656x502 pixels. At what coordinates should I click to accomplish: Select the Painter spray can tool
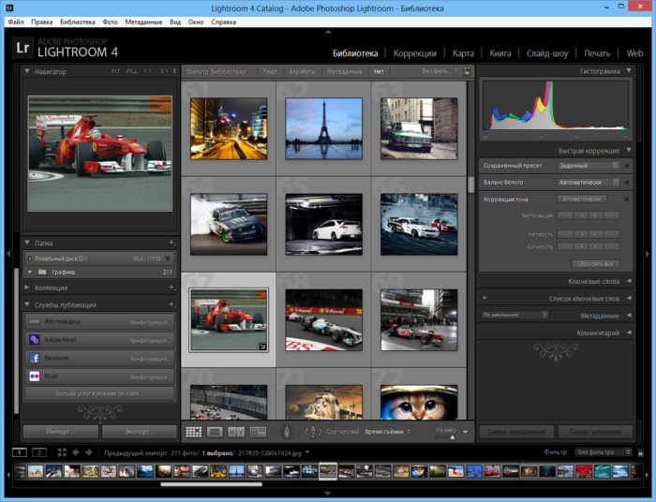coord(288,432)
